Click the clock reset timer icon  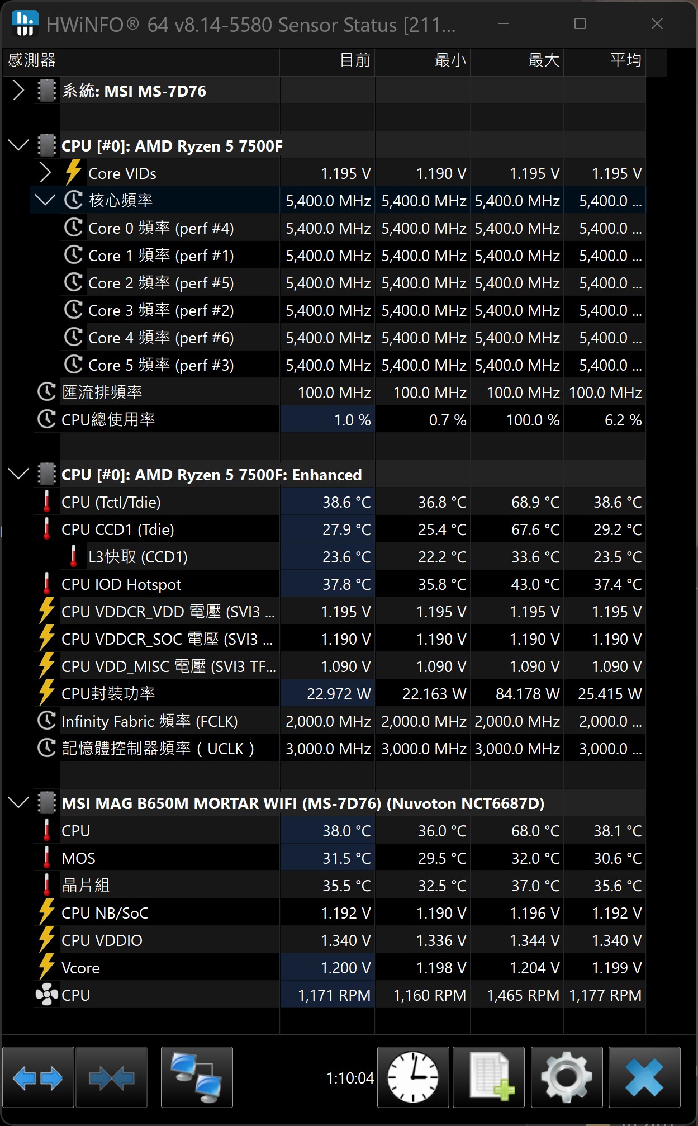coord(413,1077)
